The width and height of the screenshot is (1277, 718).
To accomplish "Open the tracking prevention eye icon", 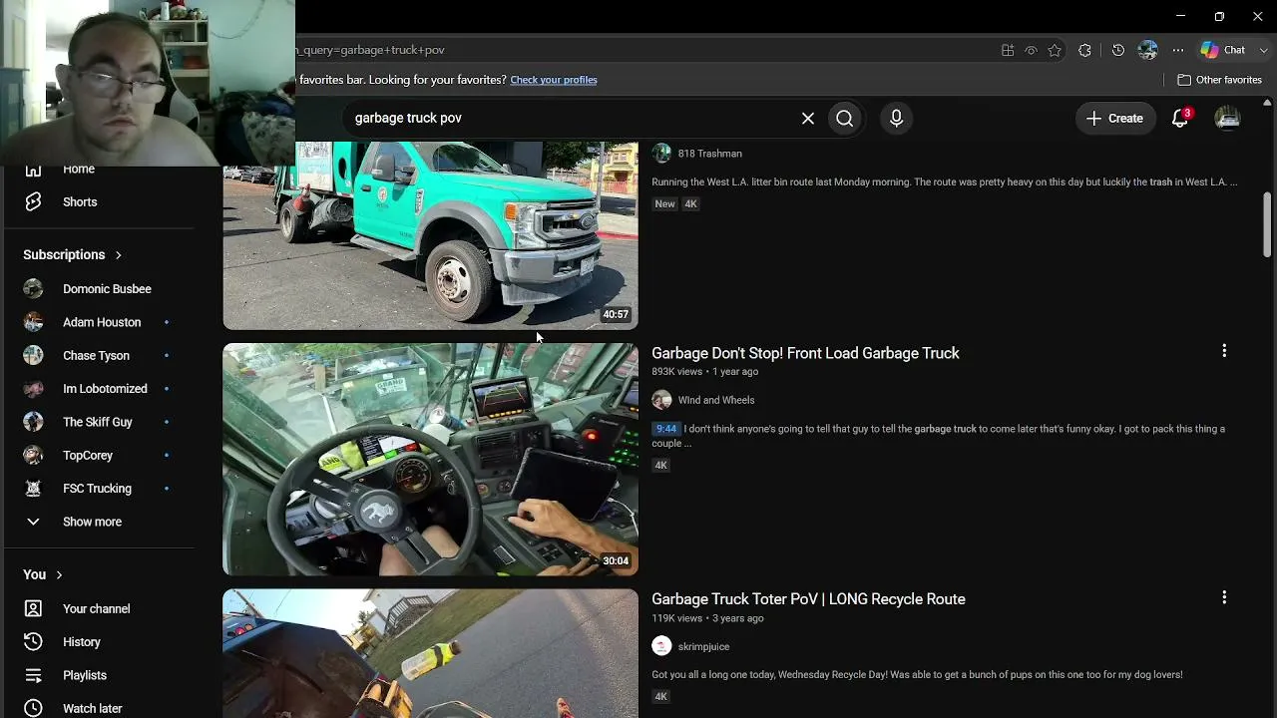I will [x=1032, y=50].
